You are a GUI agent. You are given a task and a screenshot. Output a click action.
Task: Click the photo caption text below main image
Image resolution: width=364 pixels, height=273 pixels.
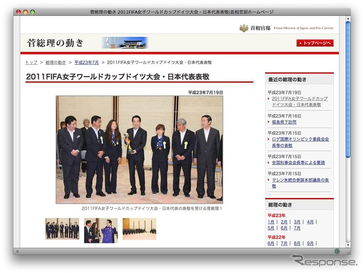pos(152,209)
